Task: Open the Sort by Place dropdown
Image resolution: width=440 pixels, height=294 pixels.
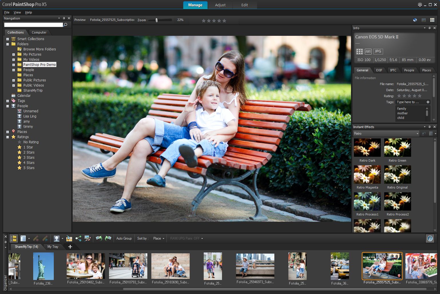Action: (x=159, y=238)
